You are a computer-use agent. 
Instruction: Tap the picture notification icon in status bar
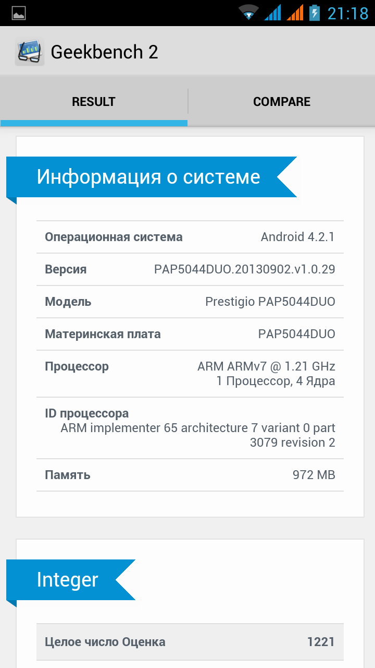[19, 13]
